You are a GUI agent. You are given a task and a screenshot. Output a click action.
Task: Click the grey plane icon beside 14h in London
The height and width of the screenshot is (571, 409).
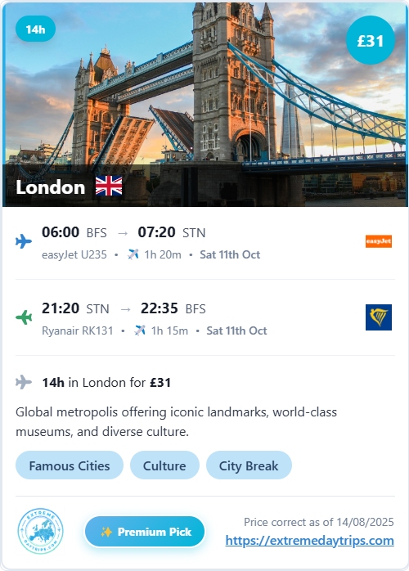(x=24, y=382)
